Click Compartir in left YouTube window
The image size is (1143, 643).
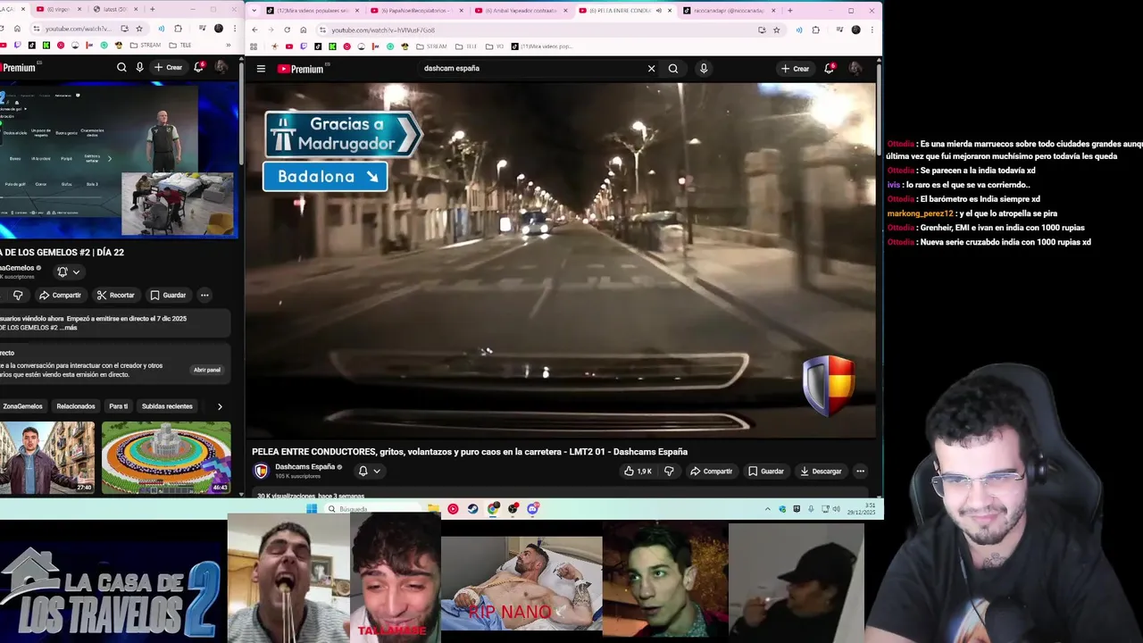point(60,296)
